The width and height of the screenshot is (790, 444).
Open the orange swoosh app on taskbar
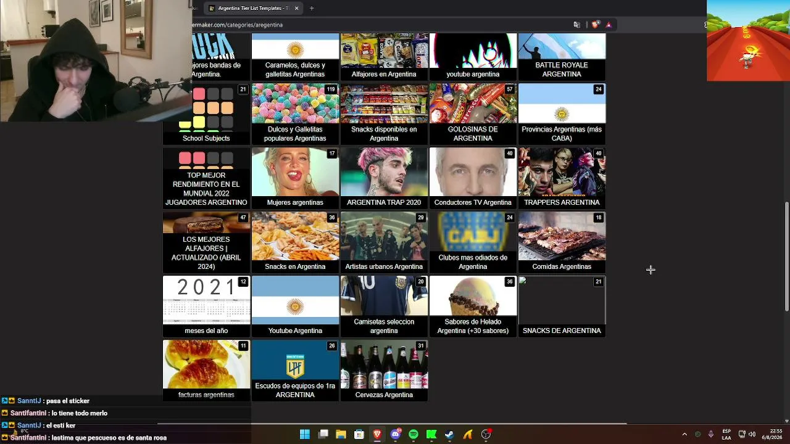[x=468, y=434]
